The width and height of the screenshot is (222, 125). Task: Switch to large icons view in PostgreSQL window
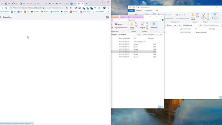pyautogui.click(x=162, y=107)
